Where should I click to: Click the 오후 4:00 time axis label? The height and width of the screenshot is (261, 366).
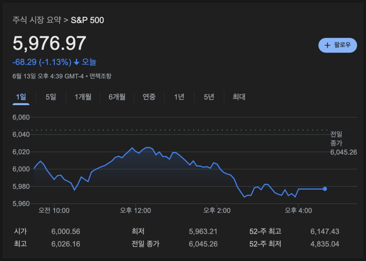pos(298,210)
